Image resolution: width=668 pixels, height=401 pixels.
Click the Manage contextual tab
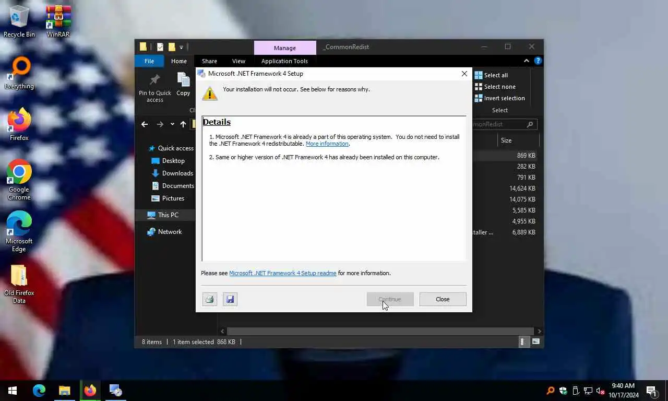pyautogui.click(x=285, y=48)
